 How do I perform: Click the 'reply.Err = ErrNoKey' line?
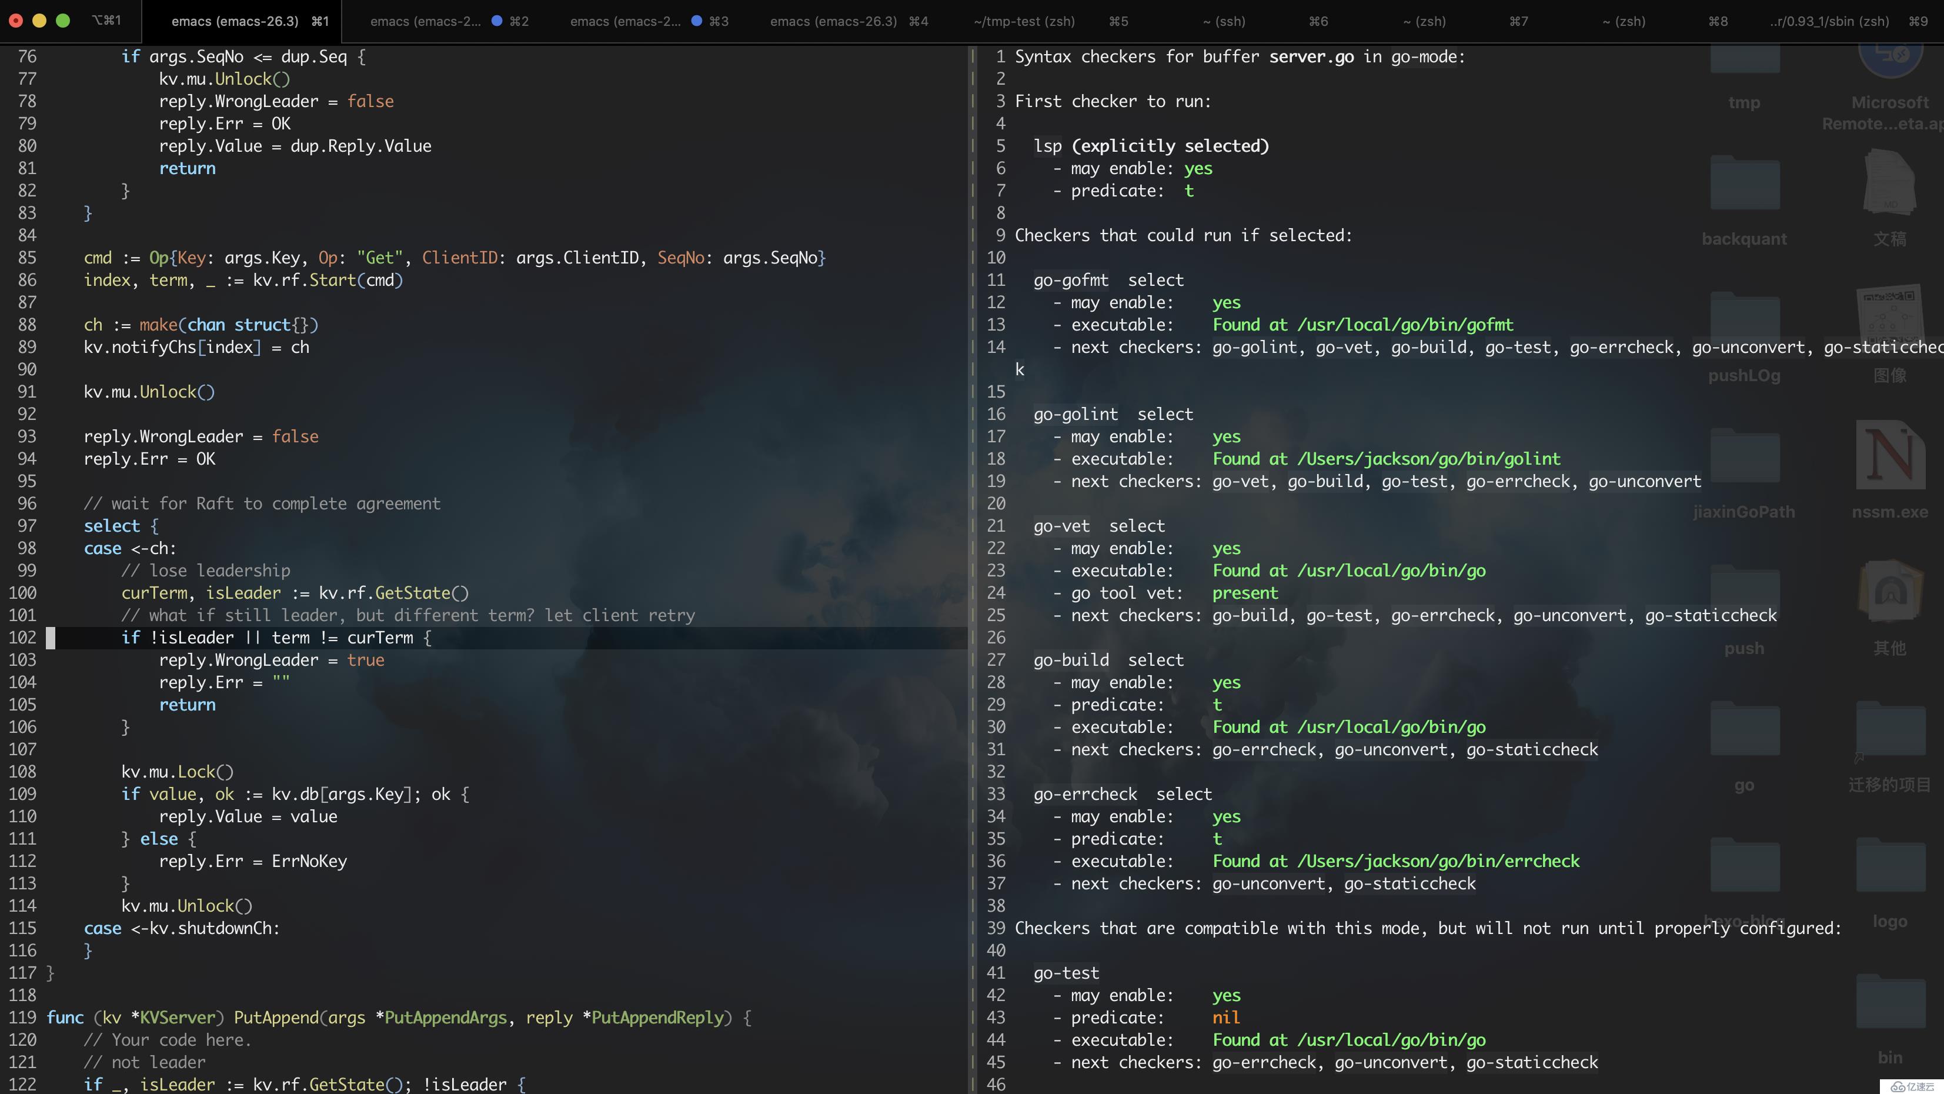[253, 862]
